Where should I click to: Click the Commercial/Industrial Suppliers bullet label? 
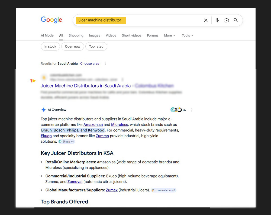pyautogui.click(x=75, y=176)
